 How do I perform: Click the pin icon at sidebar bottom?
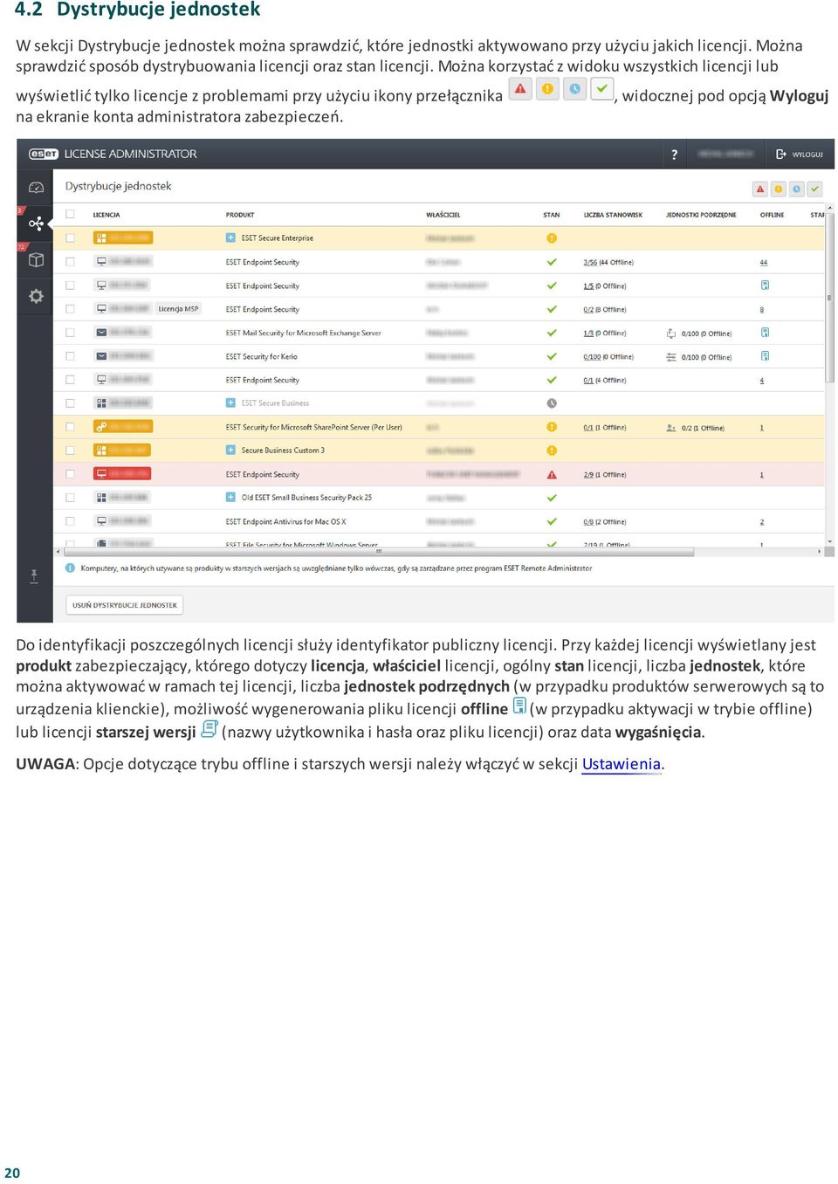pos(34,576)
